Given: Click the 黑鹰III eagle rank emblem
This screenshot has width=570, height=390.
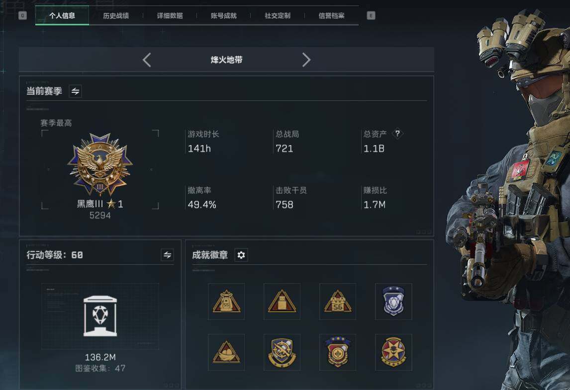Looking at the screenshot, I should 100,164.
